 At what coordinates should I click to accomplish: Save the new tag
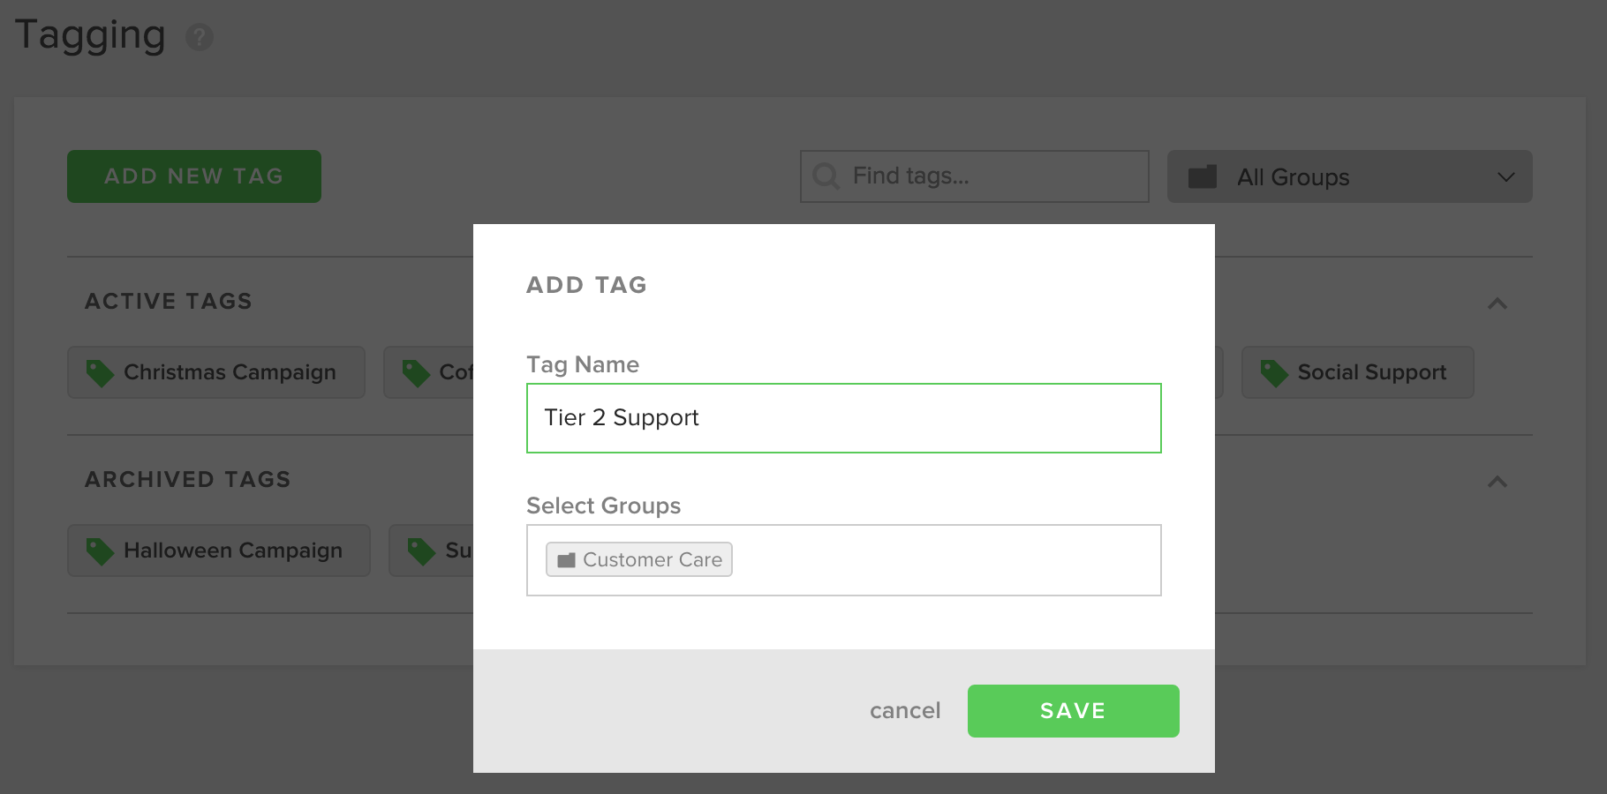pos(1073,711)
